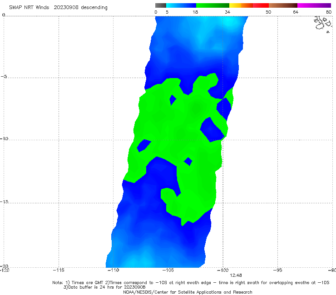Click the -95 longitude axis label
Viewport: 336px width, 295px height.
click(278, 270)
